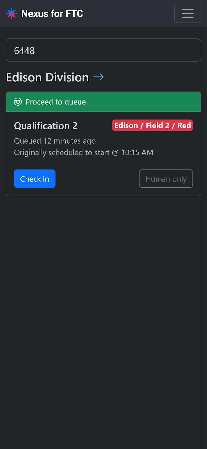Click the 10:15 AM scheduled time

pyautogui.click(x=137, y=153)
